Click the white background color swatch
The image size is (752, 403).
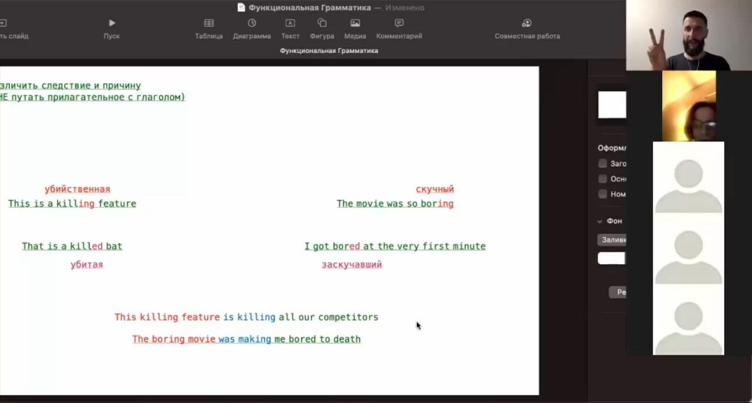pyautogui.click(x=612, y=258)
